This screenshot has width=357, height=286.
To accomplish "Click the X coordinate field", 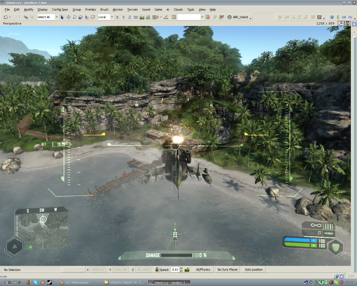I will click(98, 270).
